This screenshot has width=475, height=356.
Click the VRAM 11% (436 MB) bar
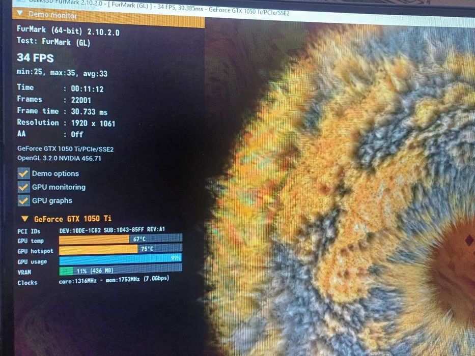[121, 270]
